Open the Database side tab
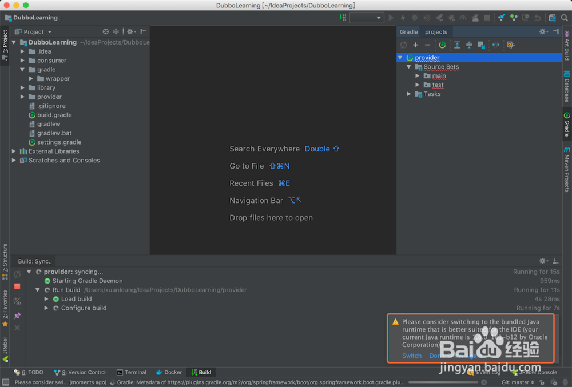Screen dimensions: 572x387 tap(566, 87)
